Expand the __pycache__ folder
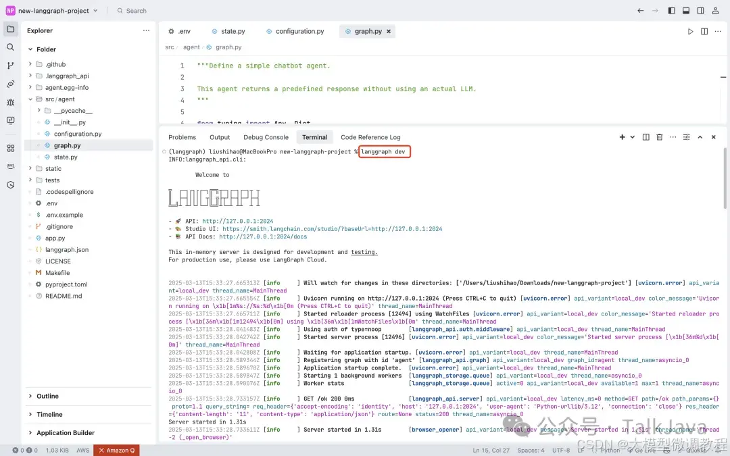The image size is (730, 456). pos(39,110)
